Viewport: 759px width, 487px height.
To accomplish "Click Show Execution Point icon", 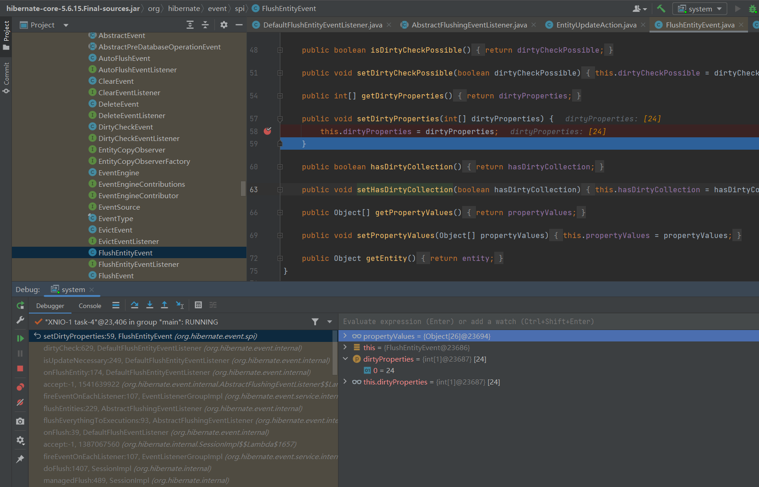I will click(x=116, y=305).
